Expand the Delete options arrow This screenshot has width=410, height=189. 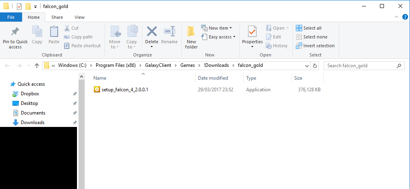click(x=151, y=47)
